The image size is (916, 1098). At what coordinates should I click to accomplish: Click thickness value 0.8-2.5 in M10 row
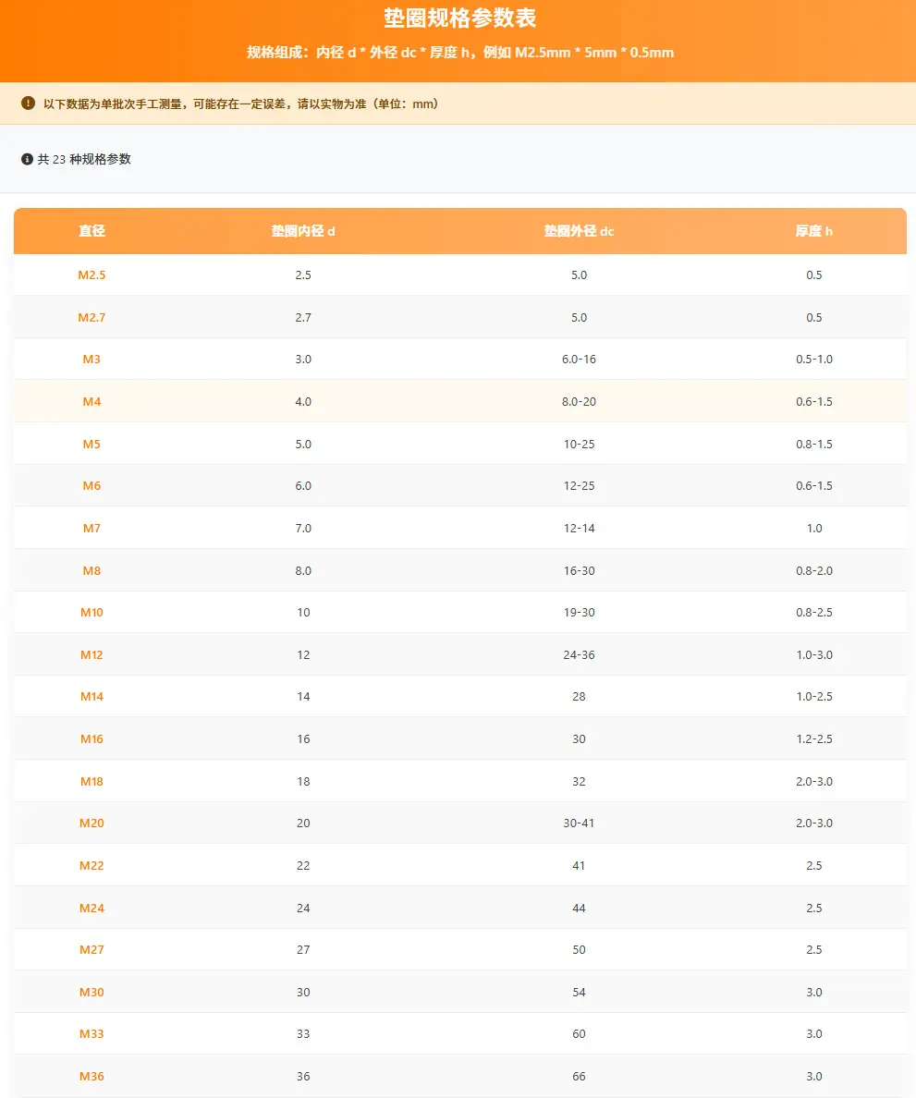point(813,612)
